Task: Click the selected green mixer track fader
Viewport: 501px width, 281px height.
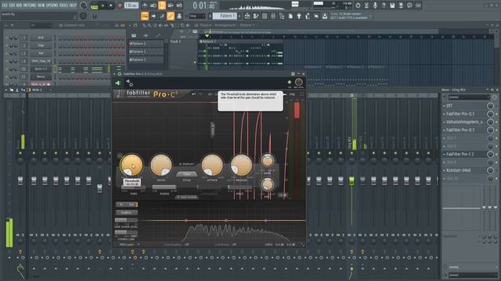Action: click(x=351, y=180)
